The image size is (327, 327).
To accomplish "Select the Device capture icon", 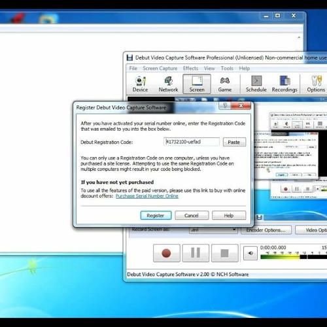I will tap(140, 84).
